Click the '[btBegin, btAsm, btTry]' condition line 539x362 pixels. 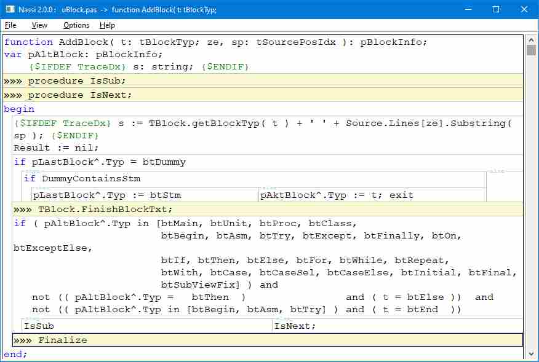point(247,310)
